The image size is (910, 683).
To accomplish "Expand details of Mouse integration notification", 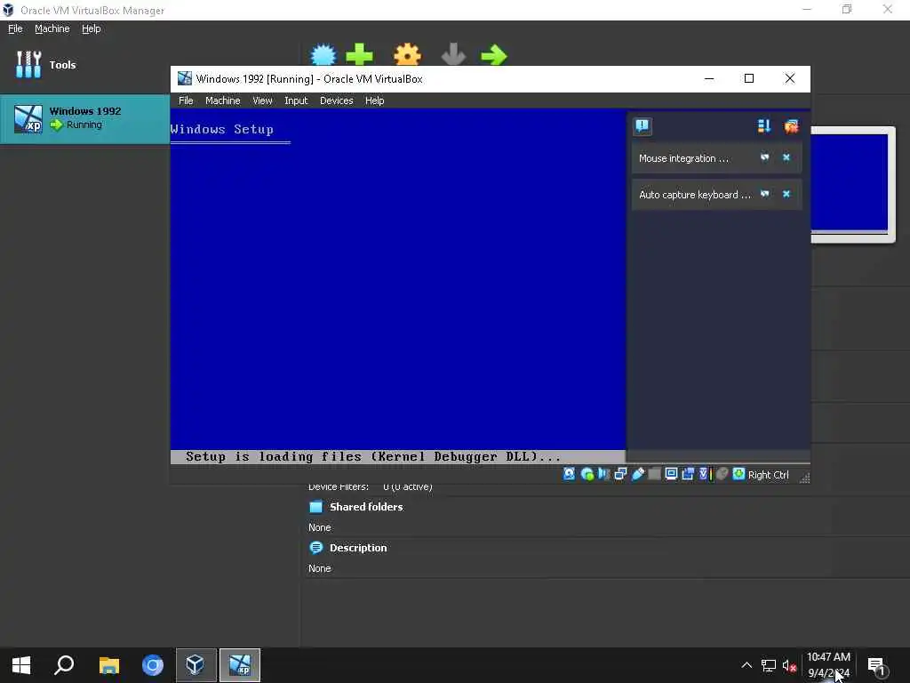I will click(765, 157).
